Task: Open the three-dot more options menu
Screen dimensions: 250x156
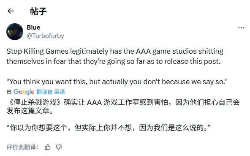Action: (x=241, y=28)
